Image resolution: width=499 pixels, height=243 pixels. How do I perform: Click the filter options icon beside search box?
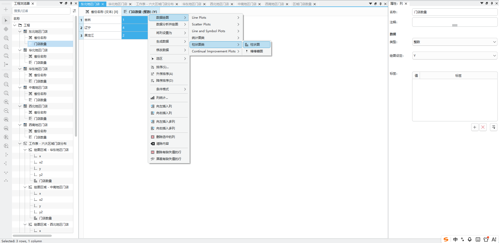pos(74,11)
